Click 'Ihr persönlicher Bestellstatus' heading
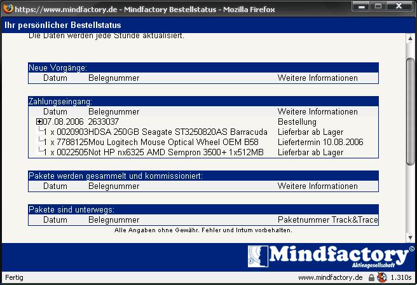 (63, 25)
